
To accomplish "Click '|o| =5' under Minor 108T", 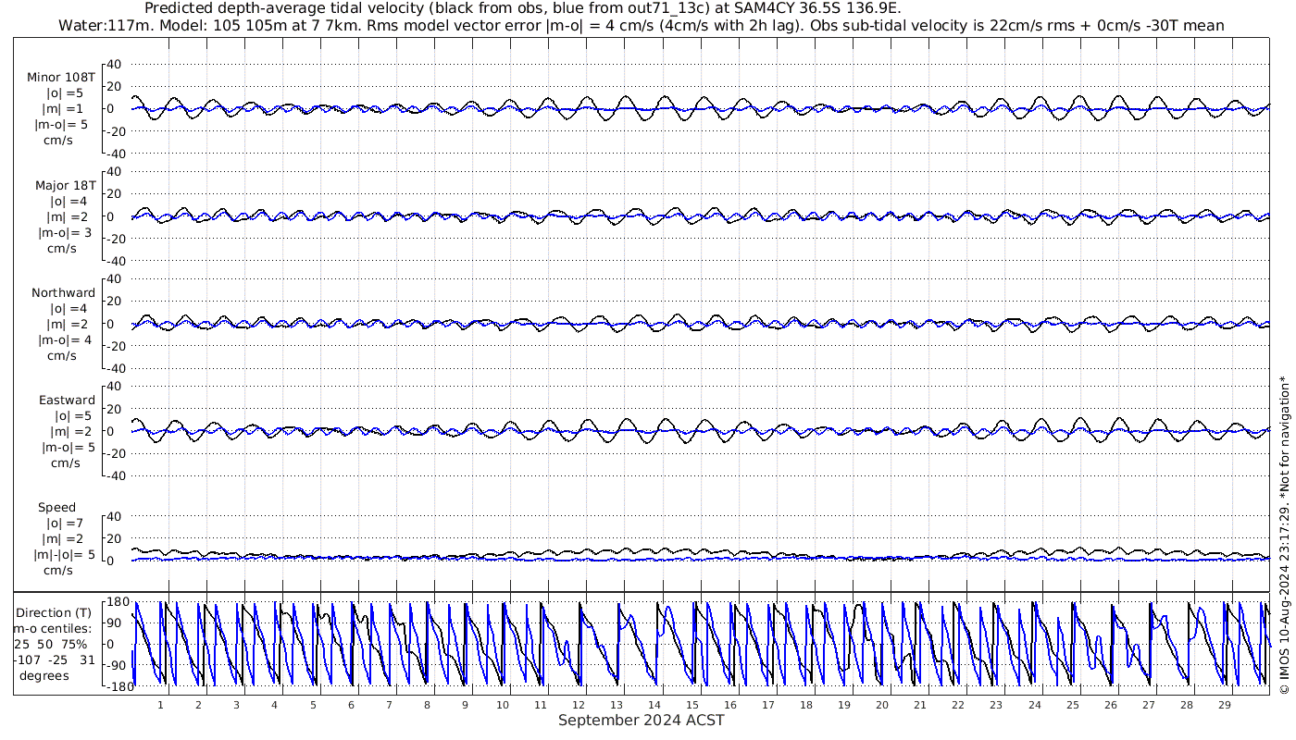I will (66, 93).
